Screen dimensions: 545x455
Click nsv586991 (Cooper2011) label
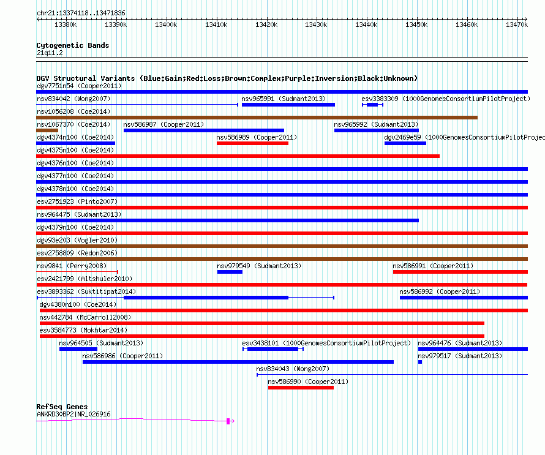[x=433, y=266]
